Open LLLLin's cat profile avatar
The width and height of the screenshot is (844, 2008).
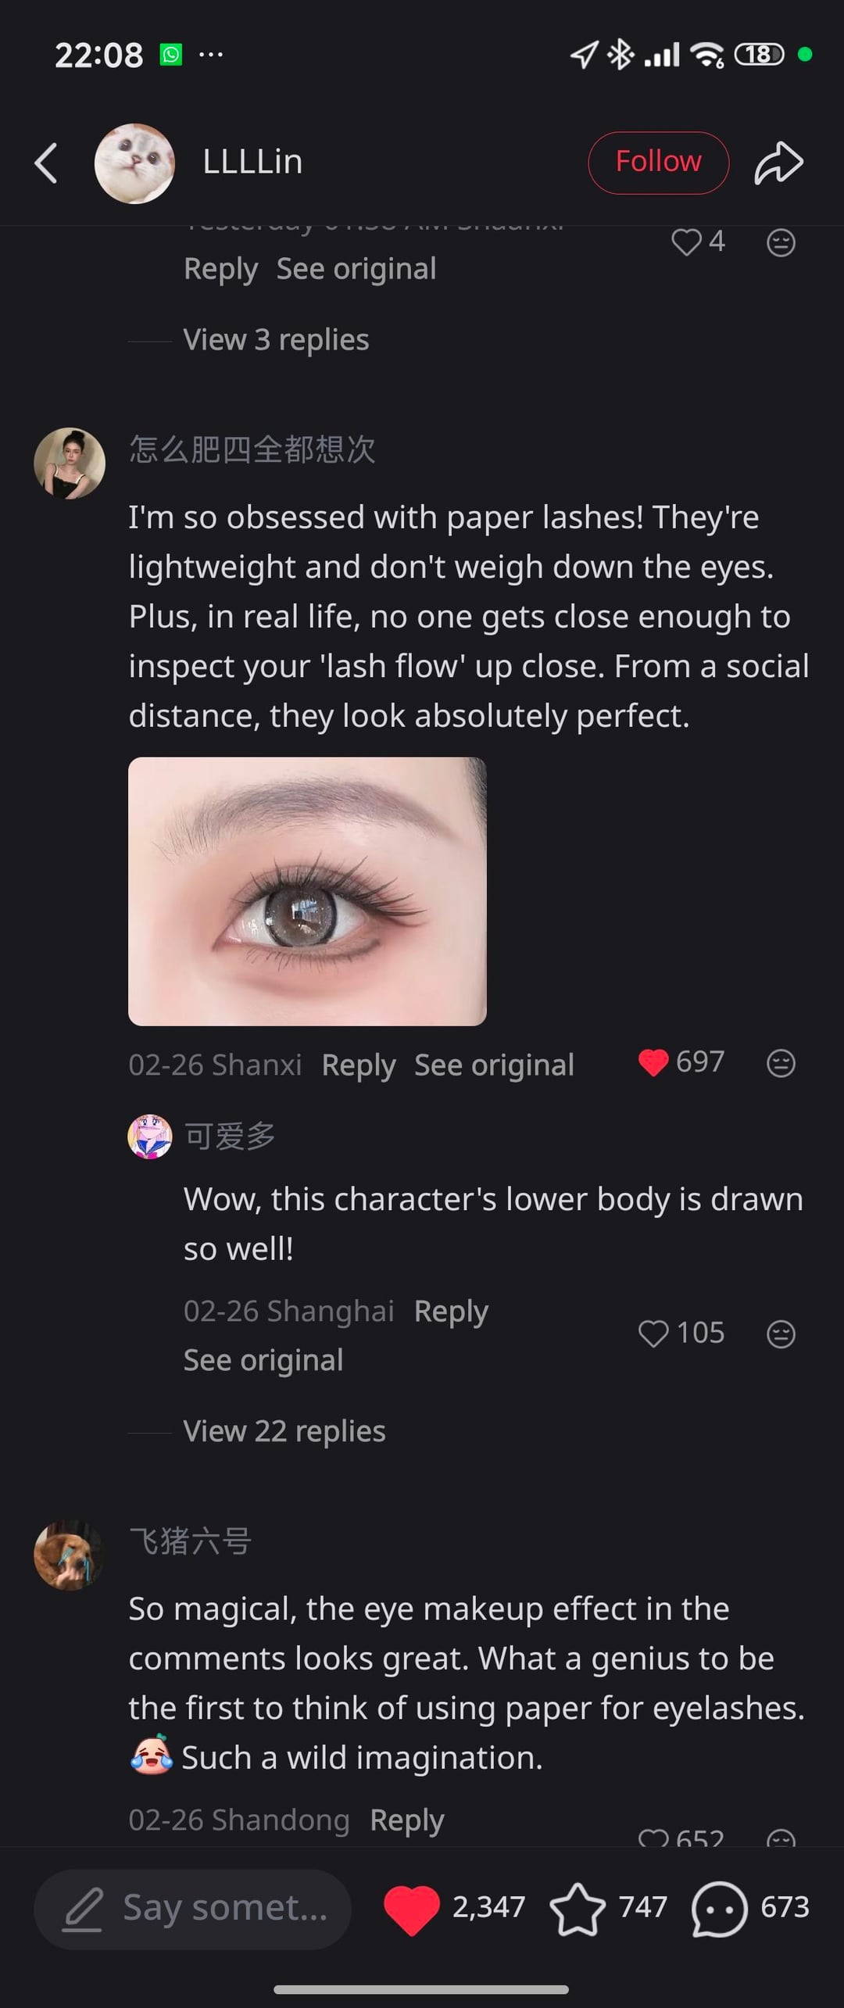134,163
